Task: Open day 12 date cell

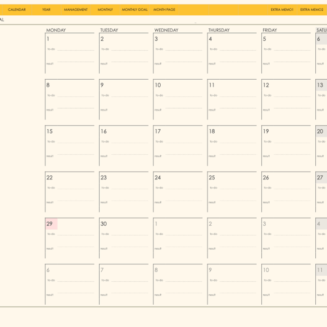Action: 266,85
